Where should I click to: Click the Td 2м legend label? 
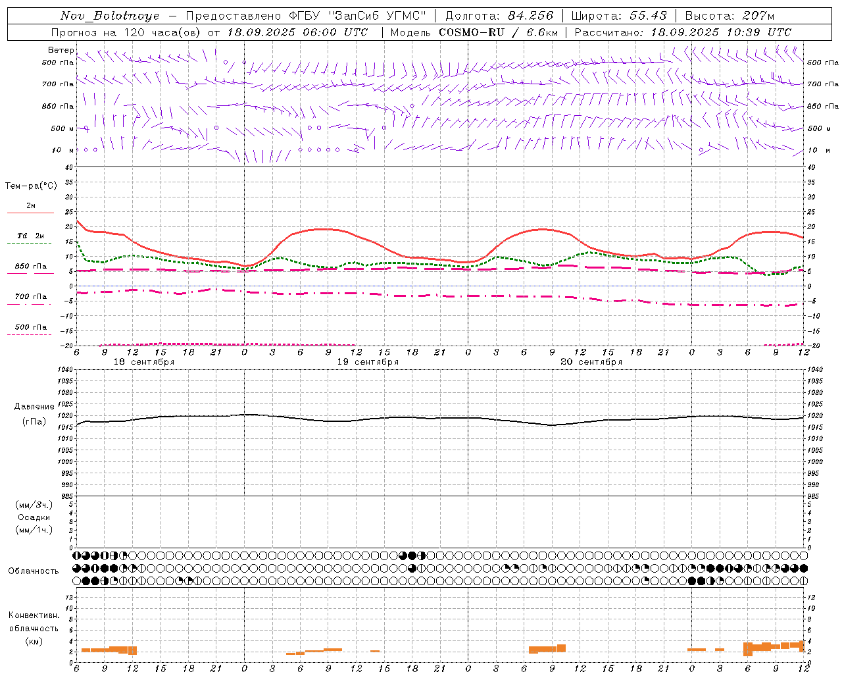pos(30,236)
